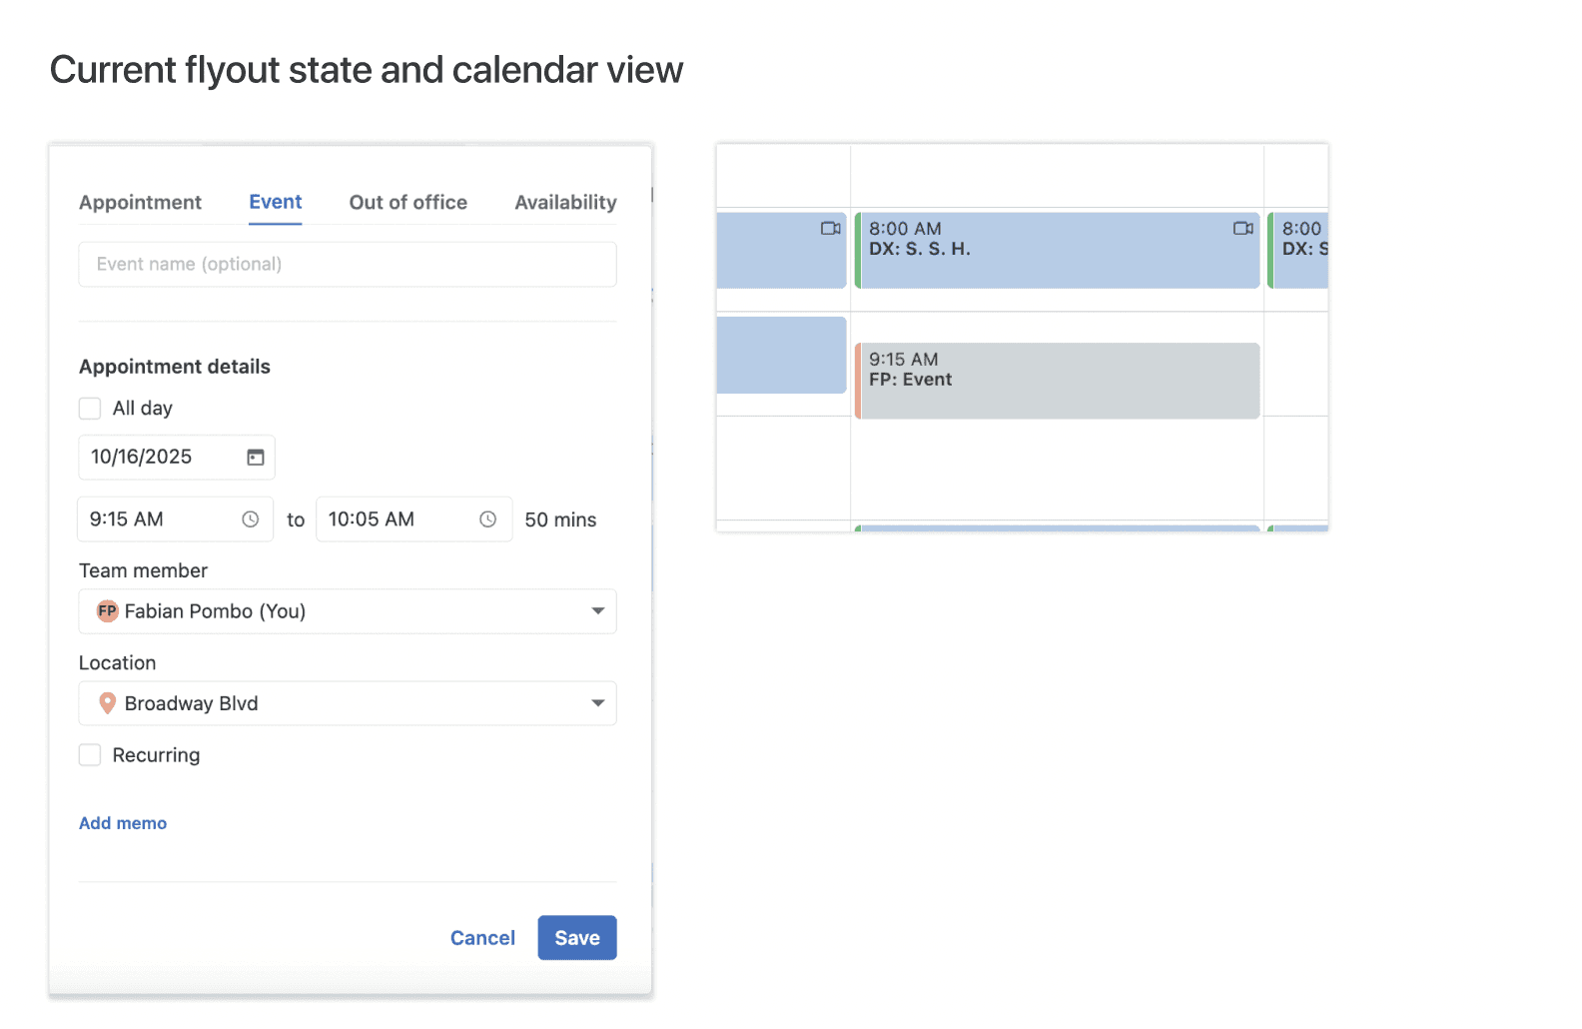Screen dimensions: 1582x1029
Task: Click the Add memo link
Action: (x=123, y=823)
